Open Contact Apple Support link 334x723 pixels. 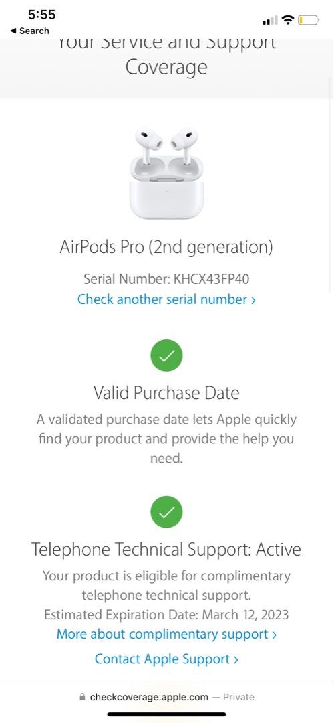(166, 659)
